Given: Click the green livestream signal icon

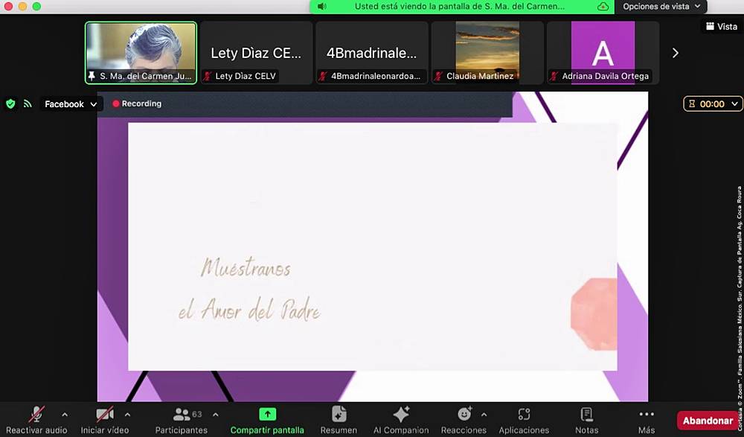Looking at the screenshot, I should pos(28,103).
